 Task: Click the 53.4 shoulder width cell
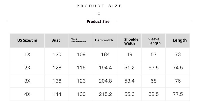129,81
